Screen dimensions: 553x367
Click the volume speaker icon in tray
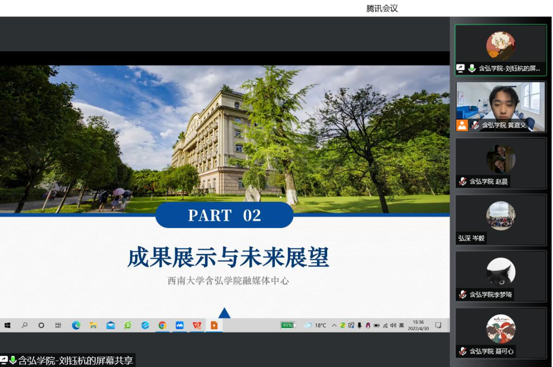393,325
